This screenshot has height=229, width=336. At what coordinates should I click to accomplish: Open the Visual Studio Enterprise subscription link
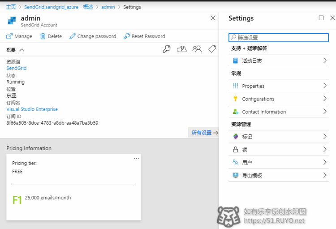click(x=32, y=109)
